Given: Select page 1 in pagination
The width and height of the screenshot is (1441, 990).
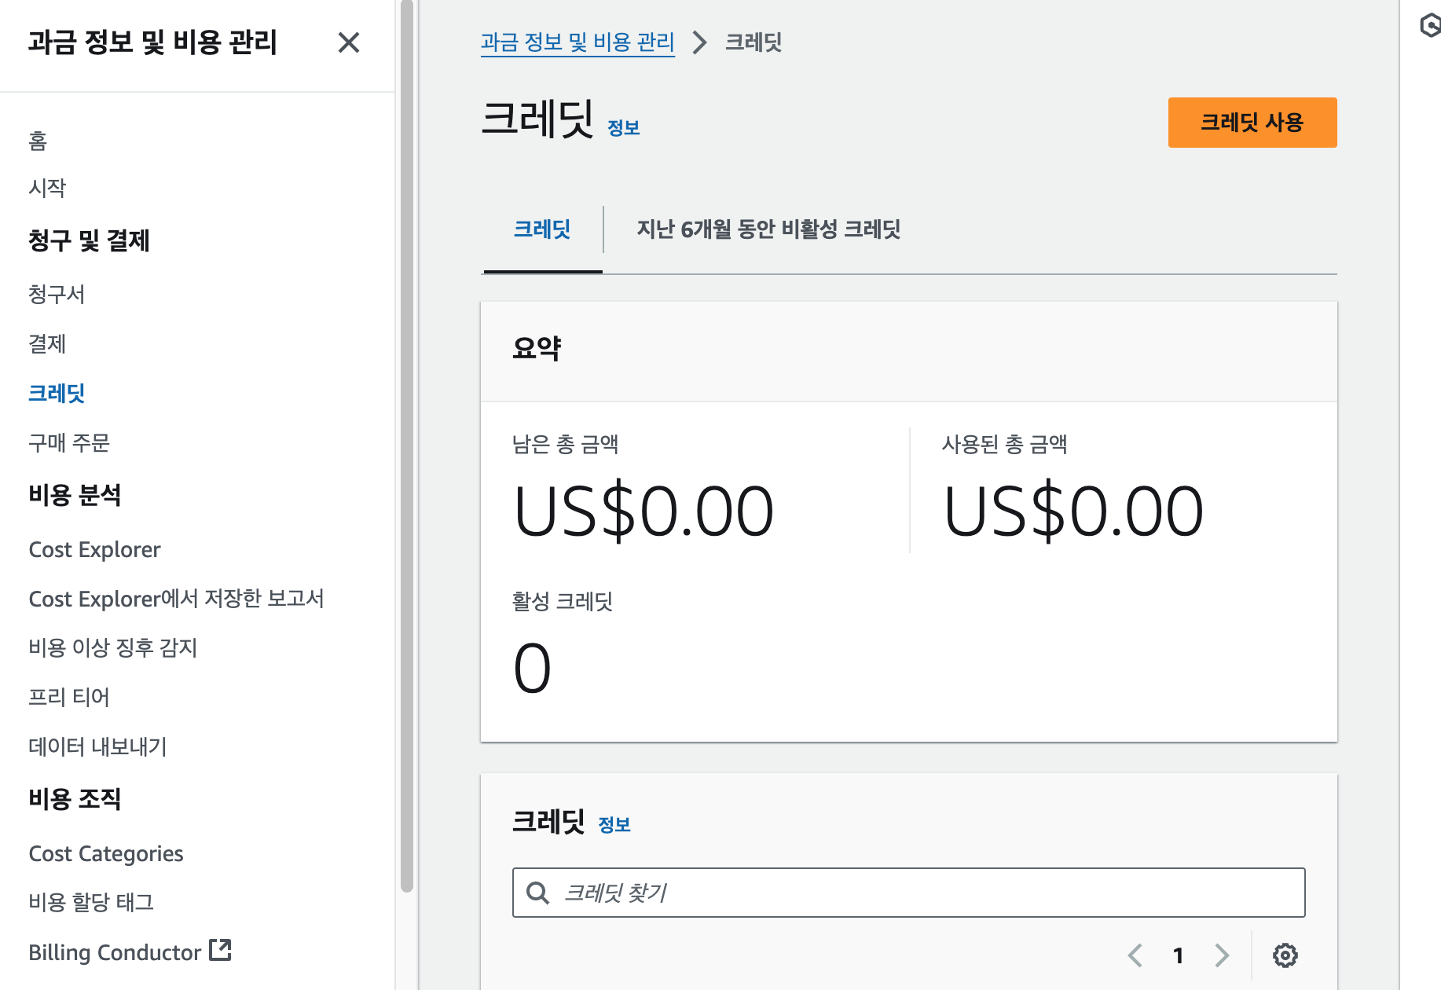Looking at the screenshot, I should pyautogui.click(x=1178, y=955).
